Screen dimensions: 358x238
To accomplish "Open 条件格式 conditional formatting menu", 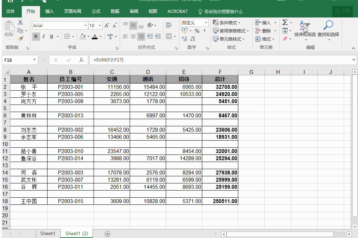I will (227, 22).
